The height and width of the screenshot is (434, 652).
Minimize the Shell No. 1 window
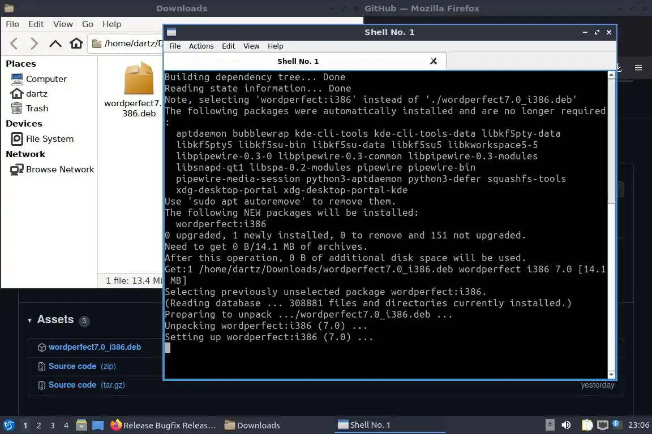[585, 32]
